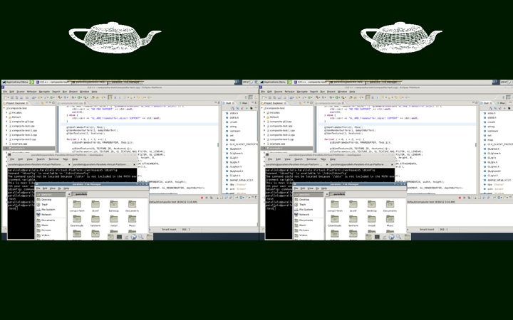The height and width of the screenshot is (320, 513).
Task: Click Collapse All icon in left copy's Project Explorer
Action: point(38,103)
